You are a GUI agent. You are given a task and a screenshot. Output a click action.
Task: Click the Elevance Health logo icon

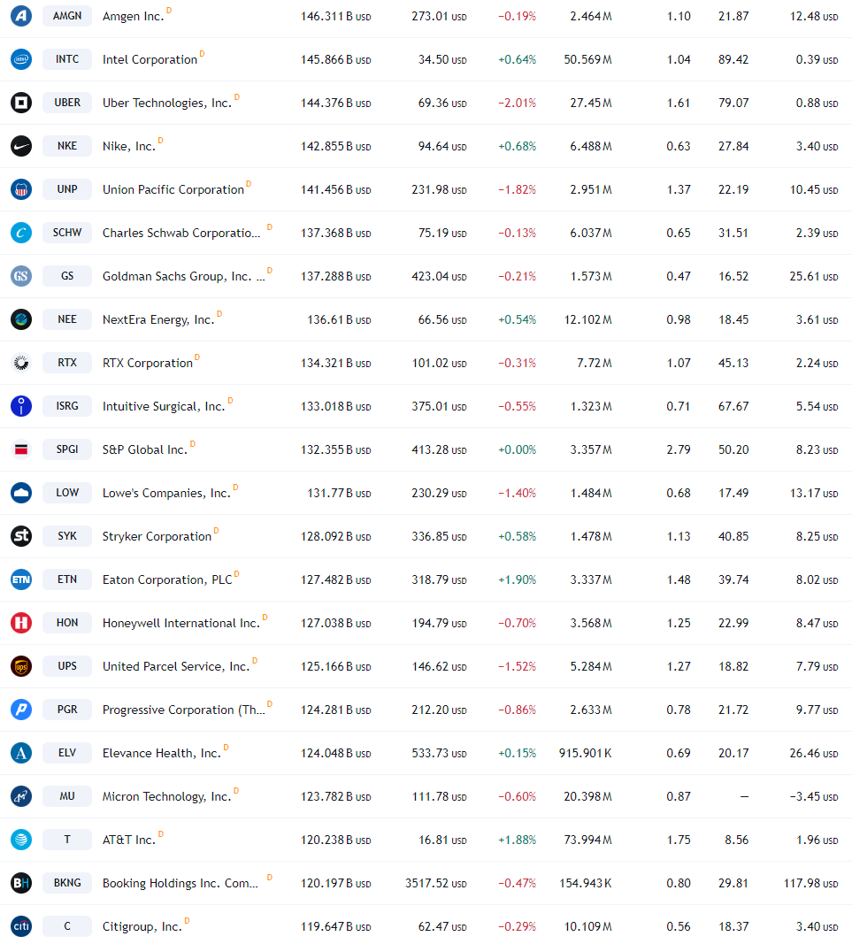(x=21, y=753)
